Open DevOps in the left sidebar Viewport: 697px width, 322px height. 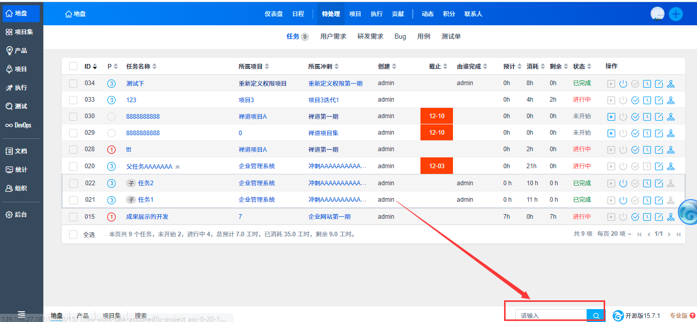click(19, 125)
